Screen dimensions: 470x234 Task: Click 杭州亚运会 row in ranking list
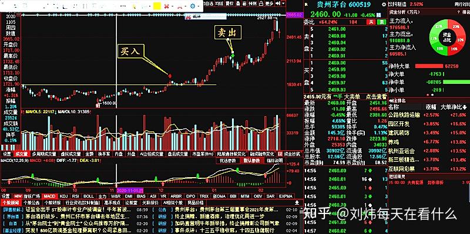(x=429, y=151)
